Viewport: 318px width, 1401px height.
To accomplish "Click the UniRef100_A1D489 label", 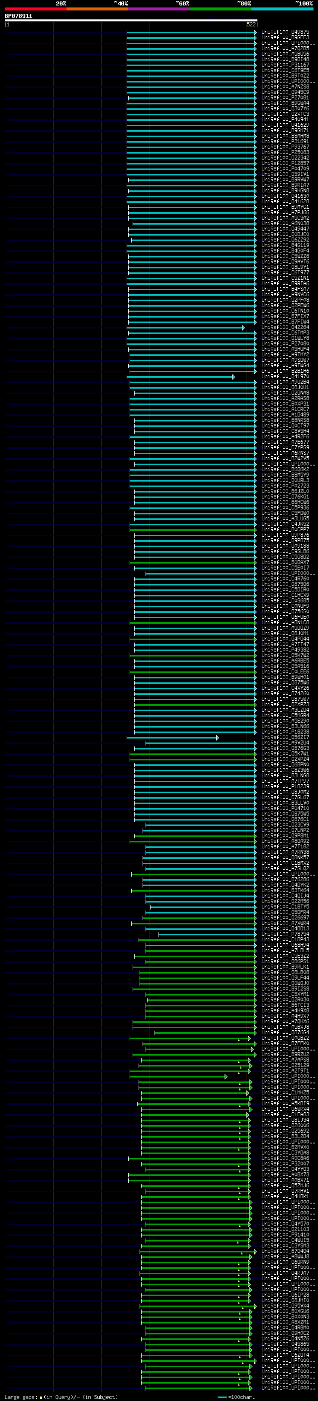I will 285,415.
